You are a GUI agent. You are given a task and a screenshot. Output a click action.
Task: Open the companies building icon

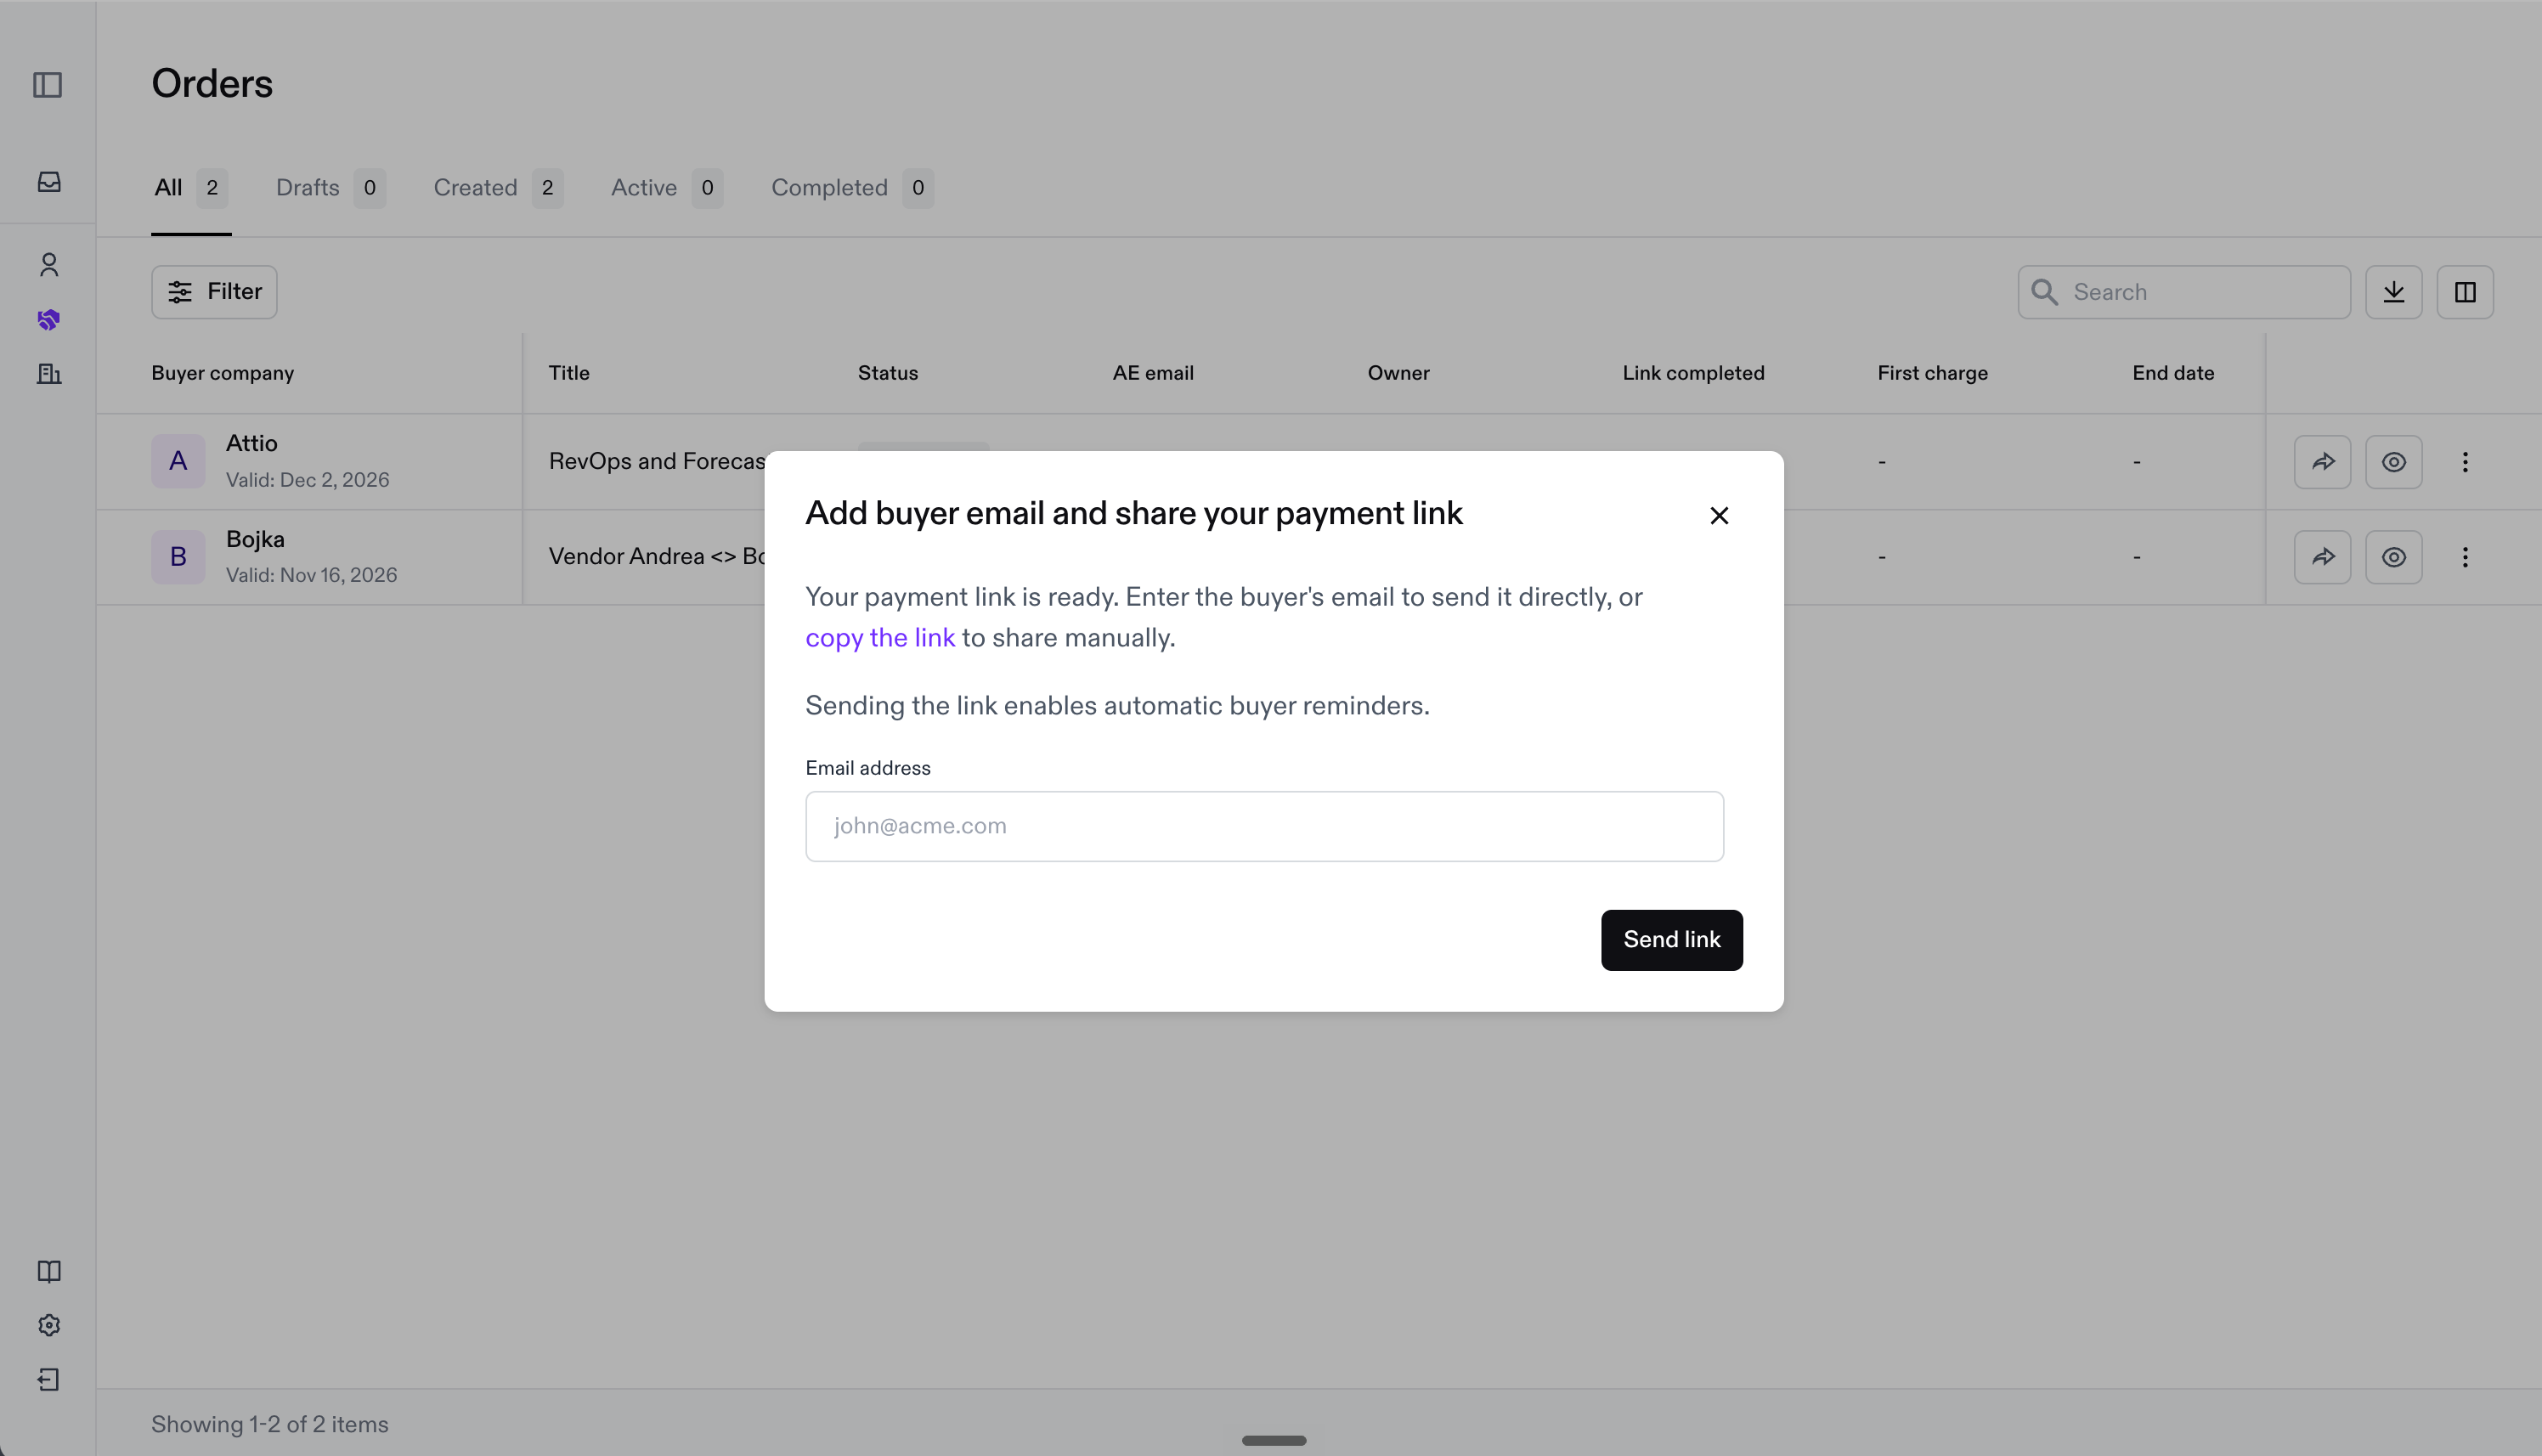point(49,374)
